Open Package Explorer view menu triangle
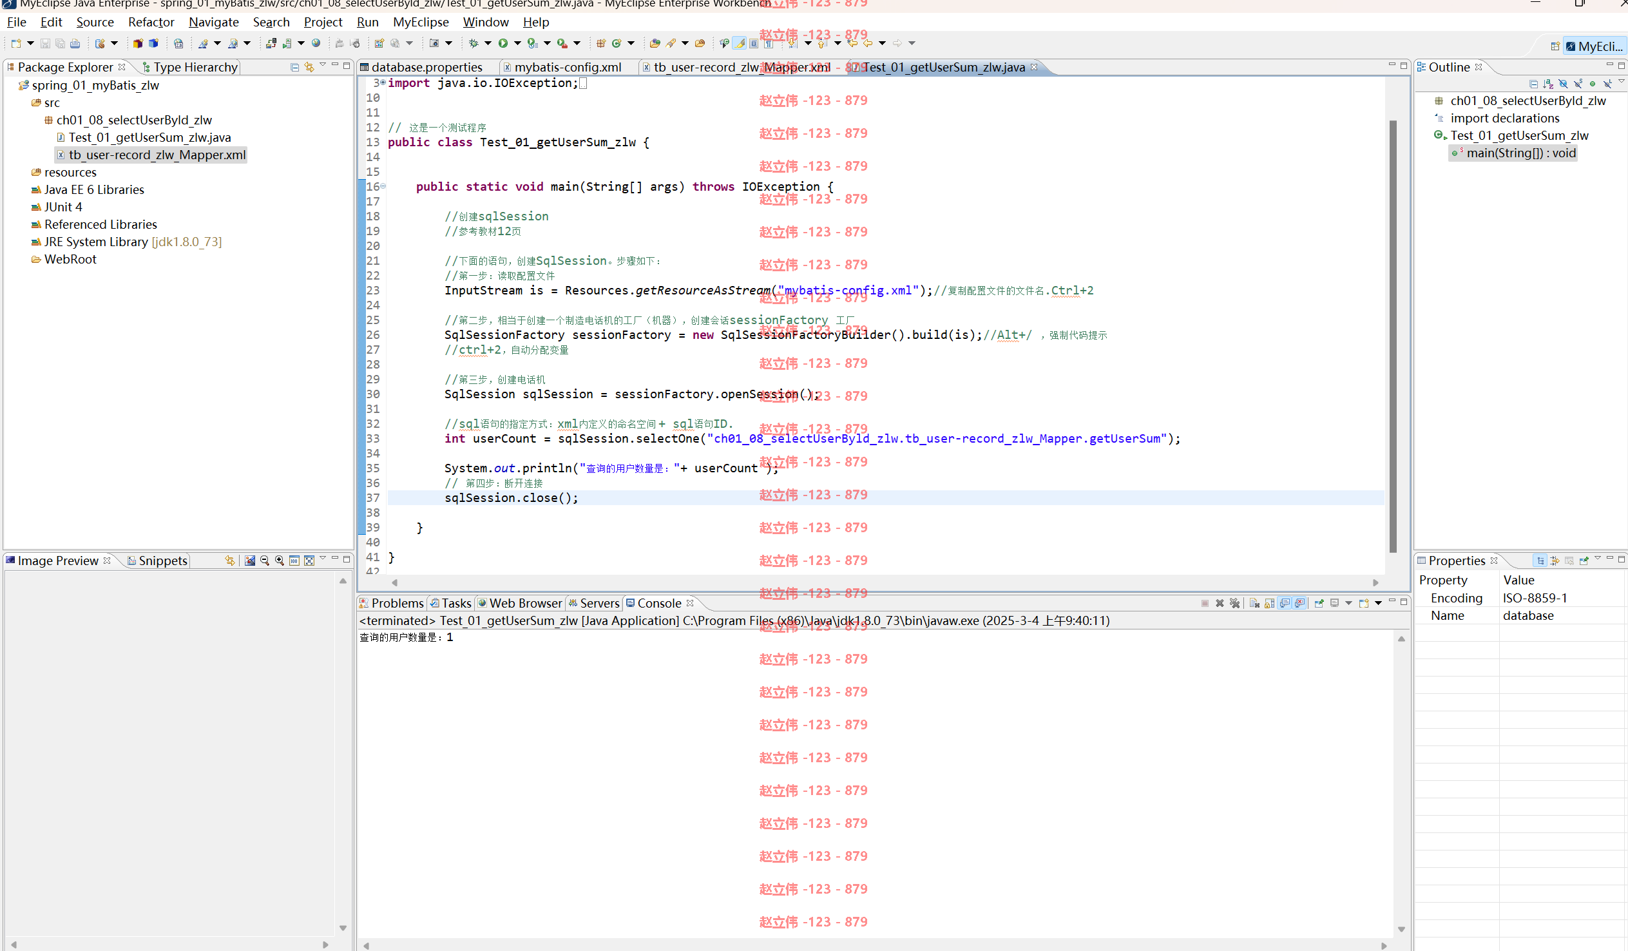Image resolution: width=1628 pixels, height=951 pixels. click(323, 65)
